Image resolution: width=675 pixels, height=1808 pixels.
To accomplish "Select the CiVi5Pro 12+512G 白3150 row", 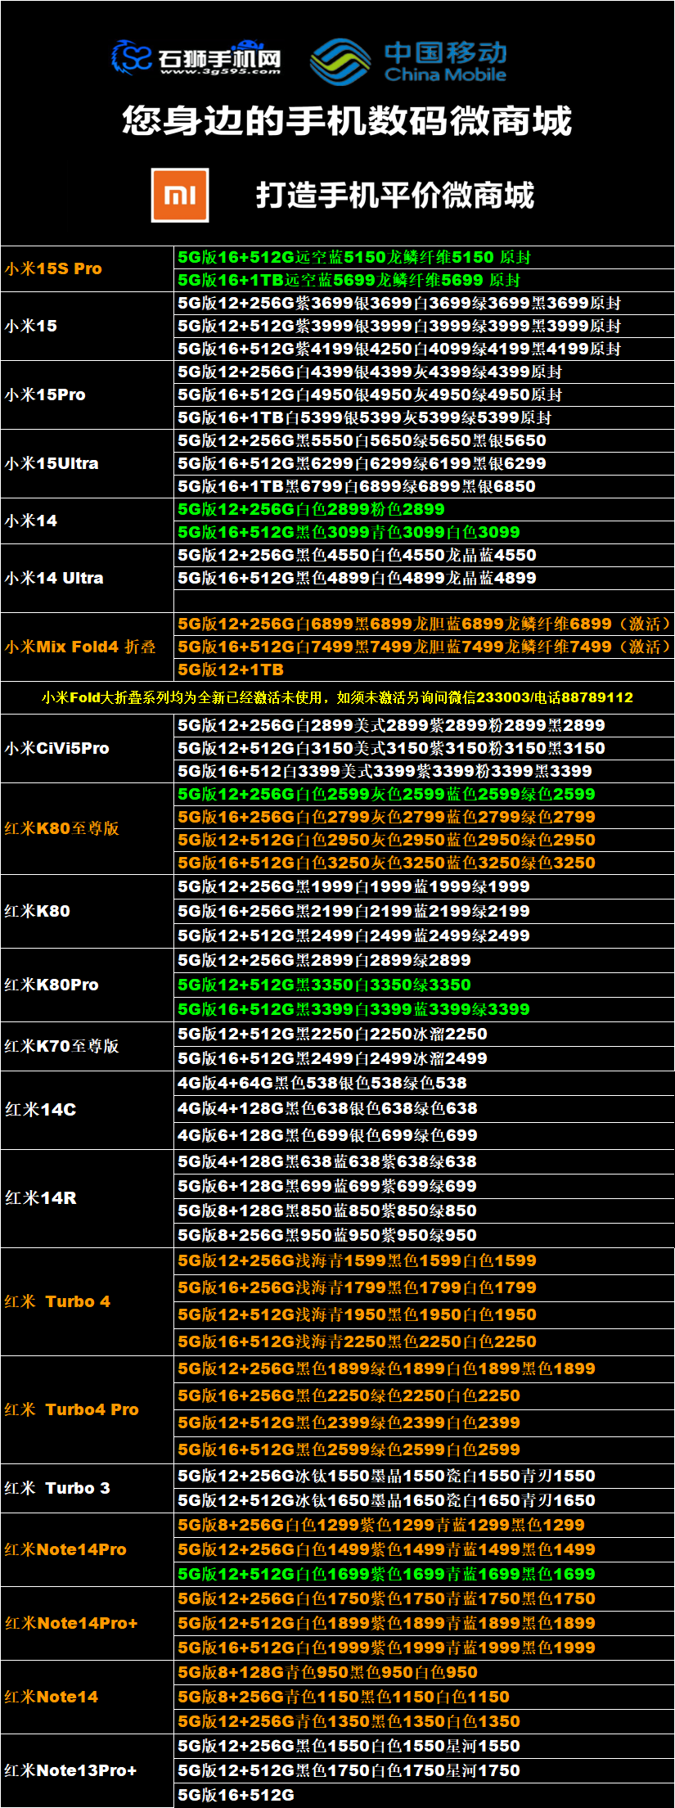I will pos(425,748).
